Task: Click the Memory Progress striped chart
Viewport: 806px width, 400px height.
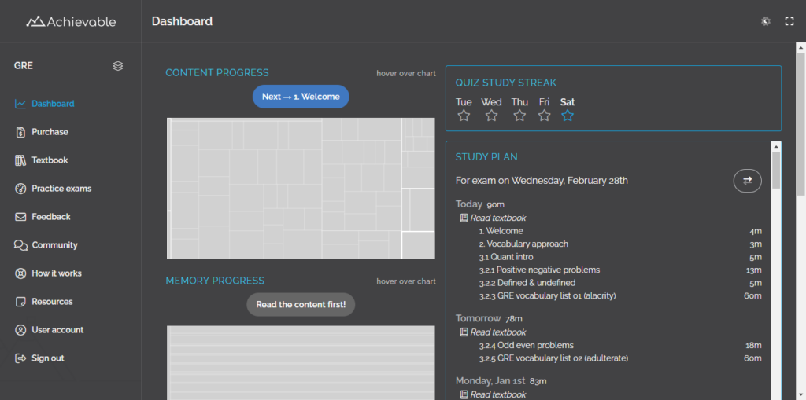Action: click(301, 362)
